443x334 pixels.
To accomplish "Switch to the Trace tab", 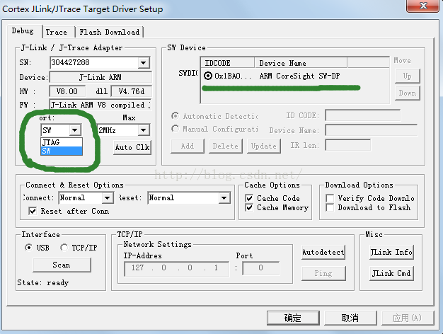I will coord(57,32).
